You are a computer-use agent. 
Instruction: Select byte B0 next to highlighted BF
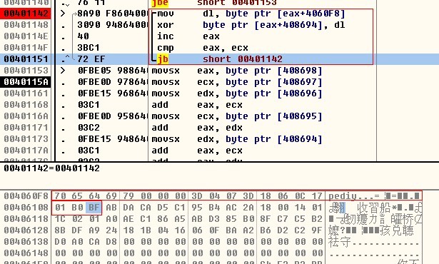77,208
